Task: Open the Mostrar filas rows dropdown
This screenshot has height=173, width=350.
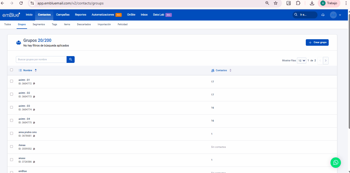Action: pyautogui.click(x=301, y=61)
